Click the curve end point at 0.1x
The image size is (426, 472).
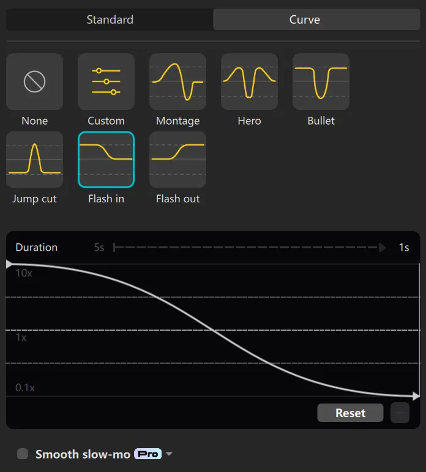tap(416, 396)
